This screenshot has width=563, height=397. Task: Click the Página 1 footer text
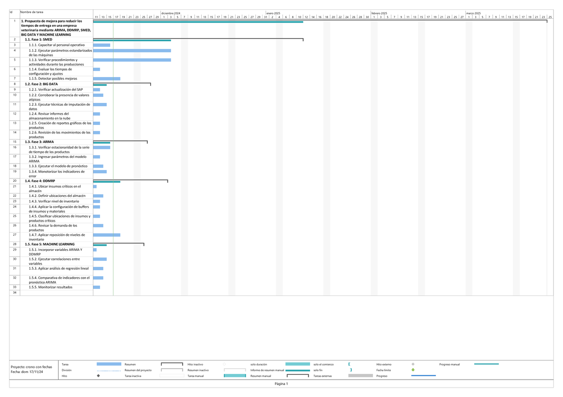pyautogui.click(x=281, y=384)
